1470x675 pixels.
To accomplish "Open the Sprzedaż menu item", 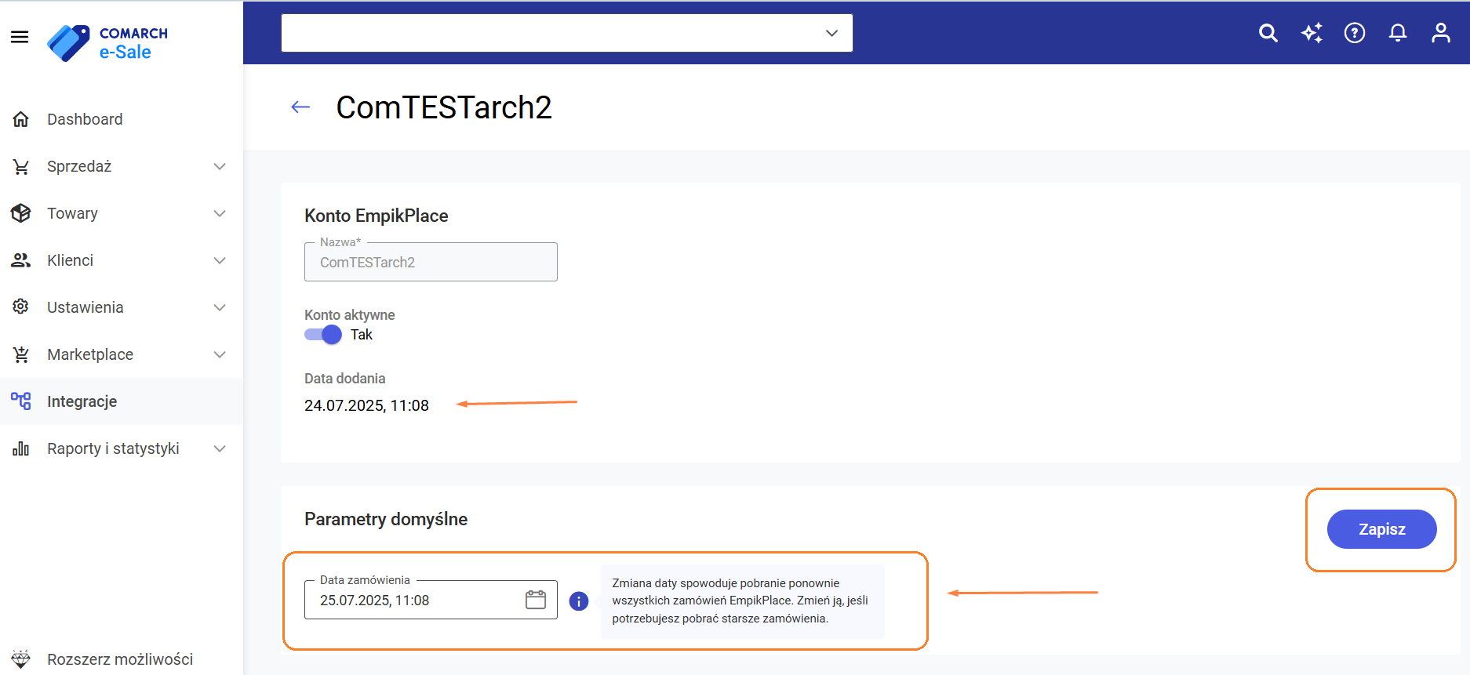I will (122, 166).
